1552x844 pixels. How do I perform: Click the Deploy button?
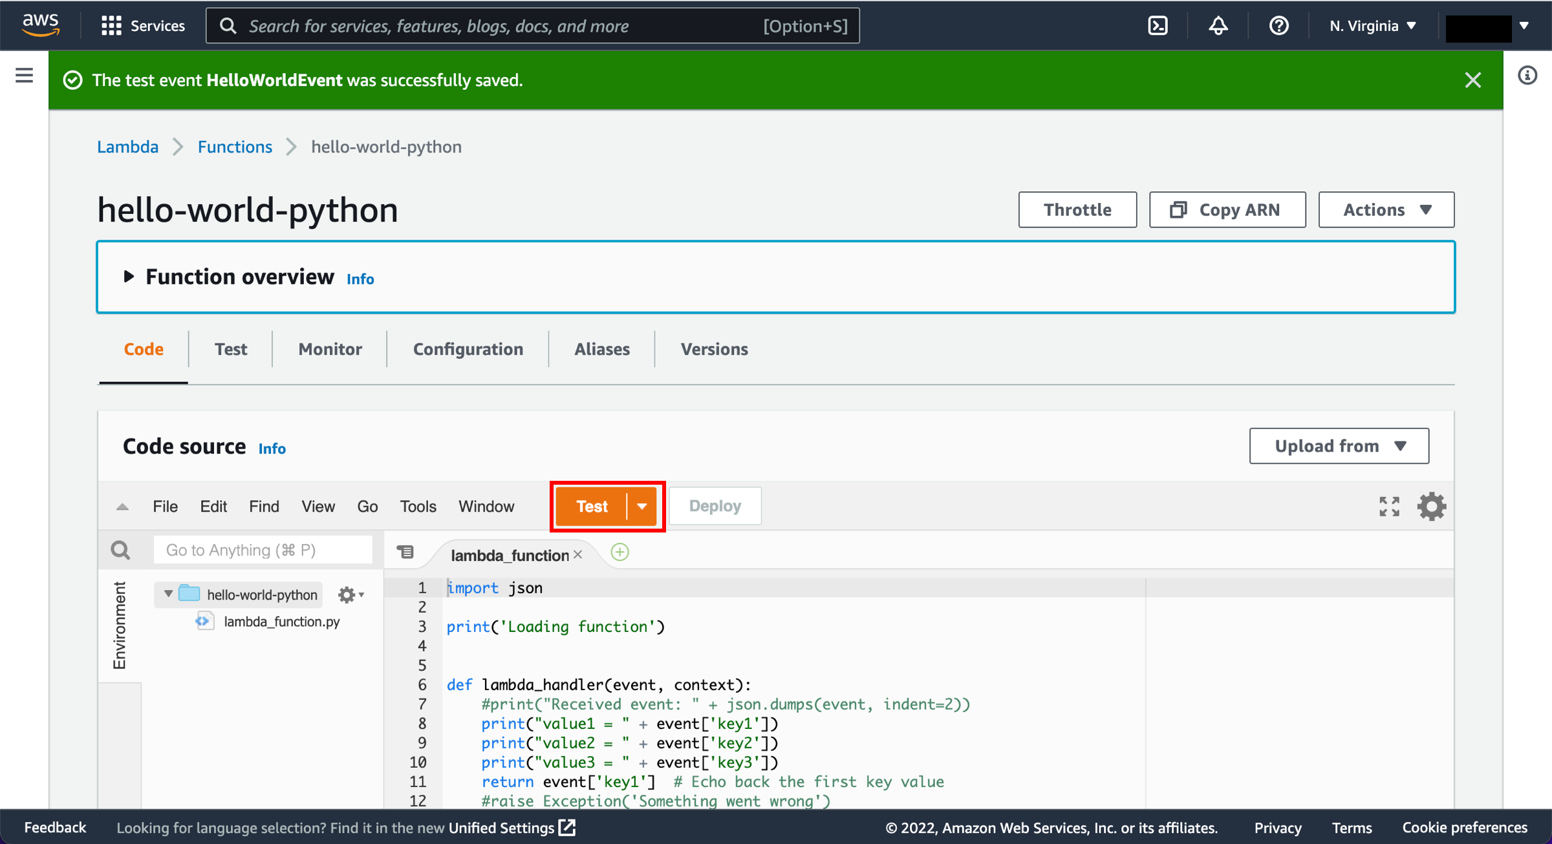(714, 505)
